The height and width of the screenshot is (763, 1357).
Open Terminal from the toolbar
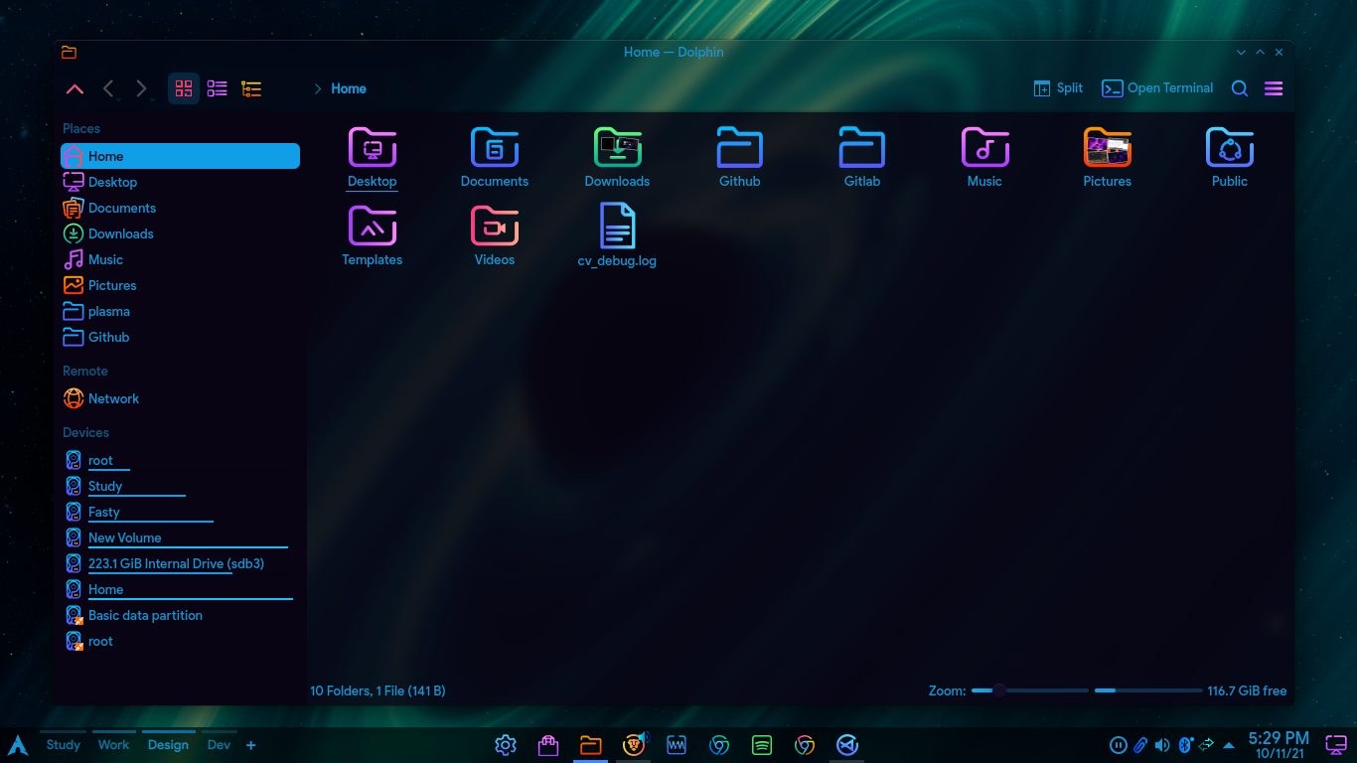coord(1157,88)
